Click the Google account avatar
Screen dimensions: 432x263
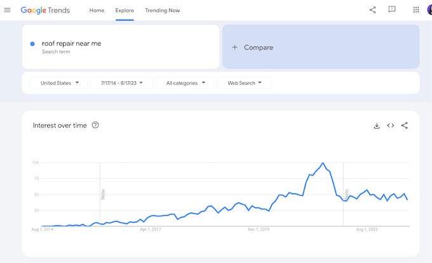tap(429, 10)
